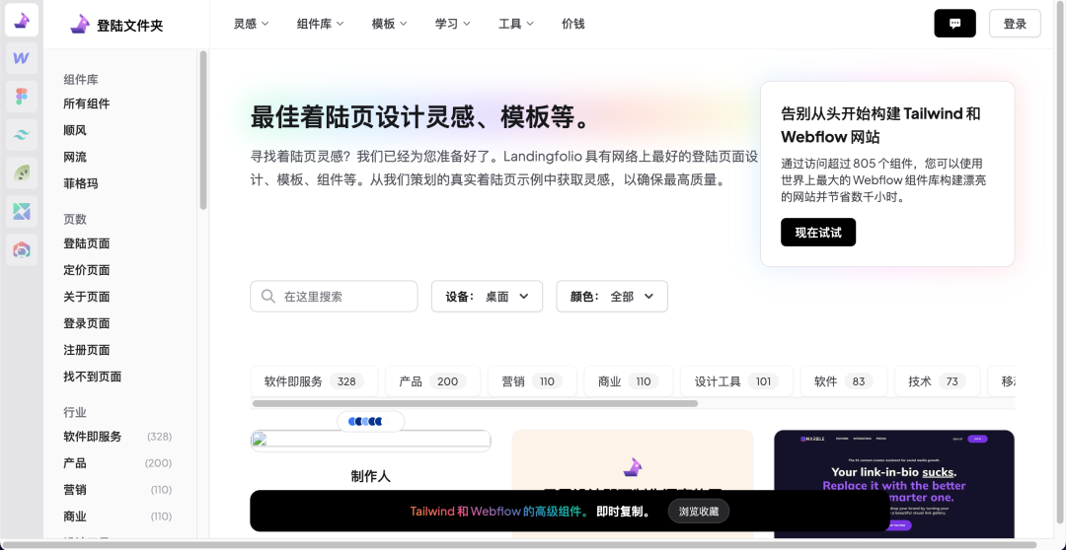Open the Tailwind wave icon in rail

pyautogui.click(x=22, y=135)
